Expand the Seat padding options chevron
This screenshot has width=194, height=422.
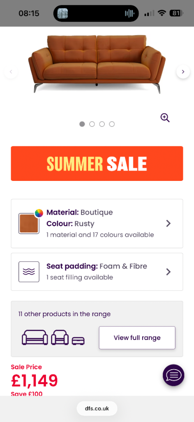(x=168, y=272)
